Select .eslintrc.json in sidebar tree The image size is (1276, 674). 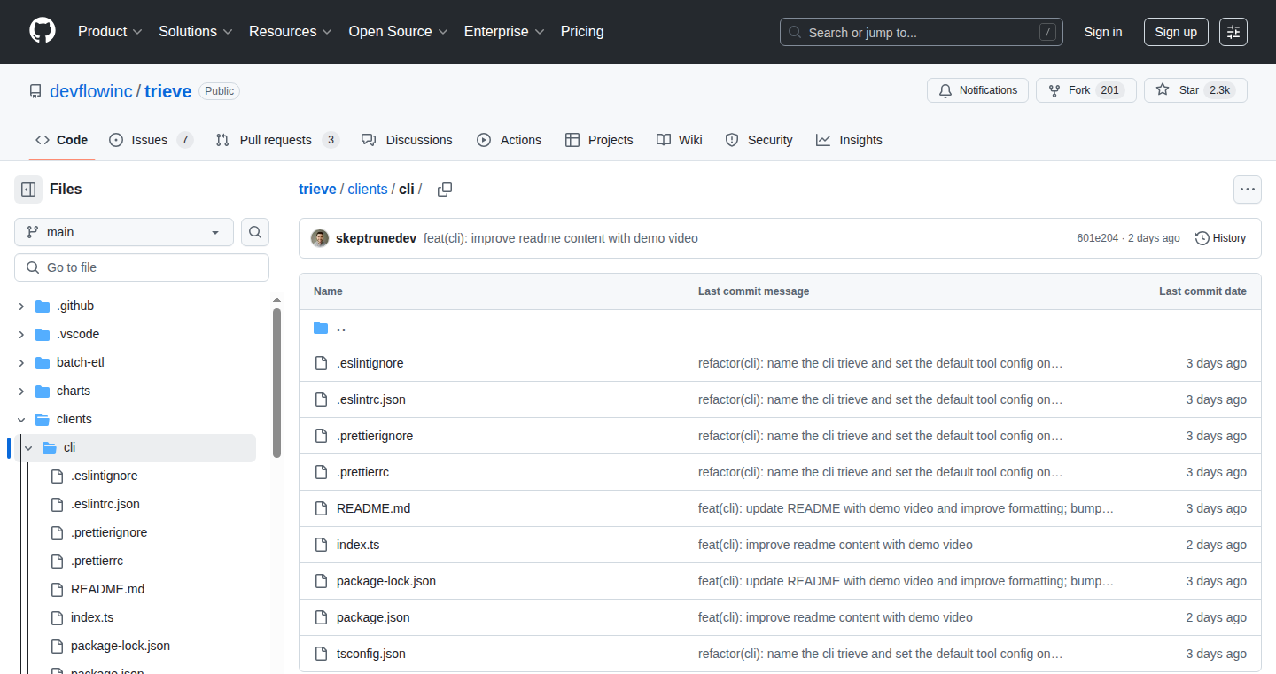coord(105,504)
